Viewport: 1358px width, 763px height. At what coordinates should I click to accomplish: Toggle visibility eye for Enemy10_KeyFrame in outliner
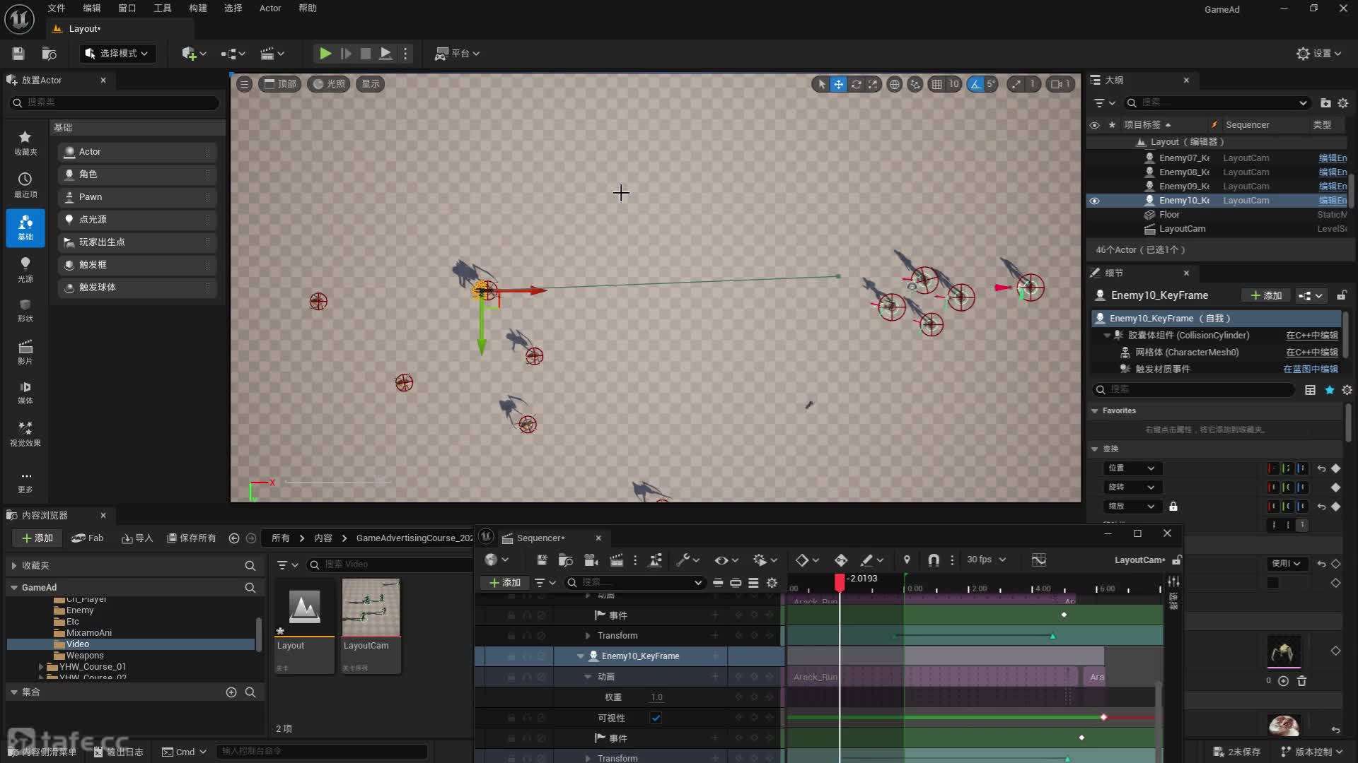1094,201
